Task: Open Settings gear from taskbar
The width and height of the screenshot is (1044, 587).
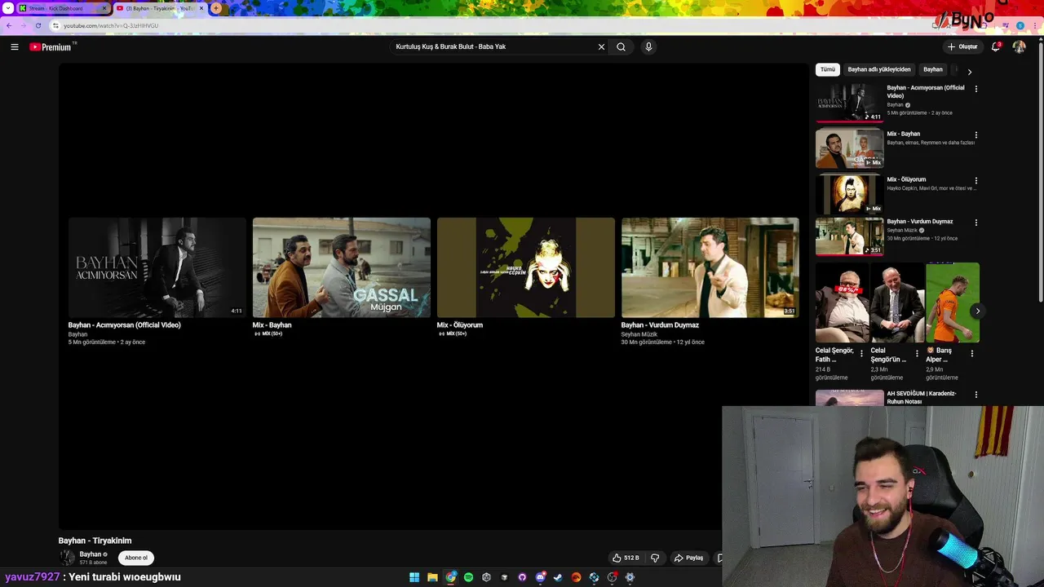Action: (x=630, y=577)
